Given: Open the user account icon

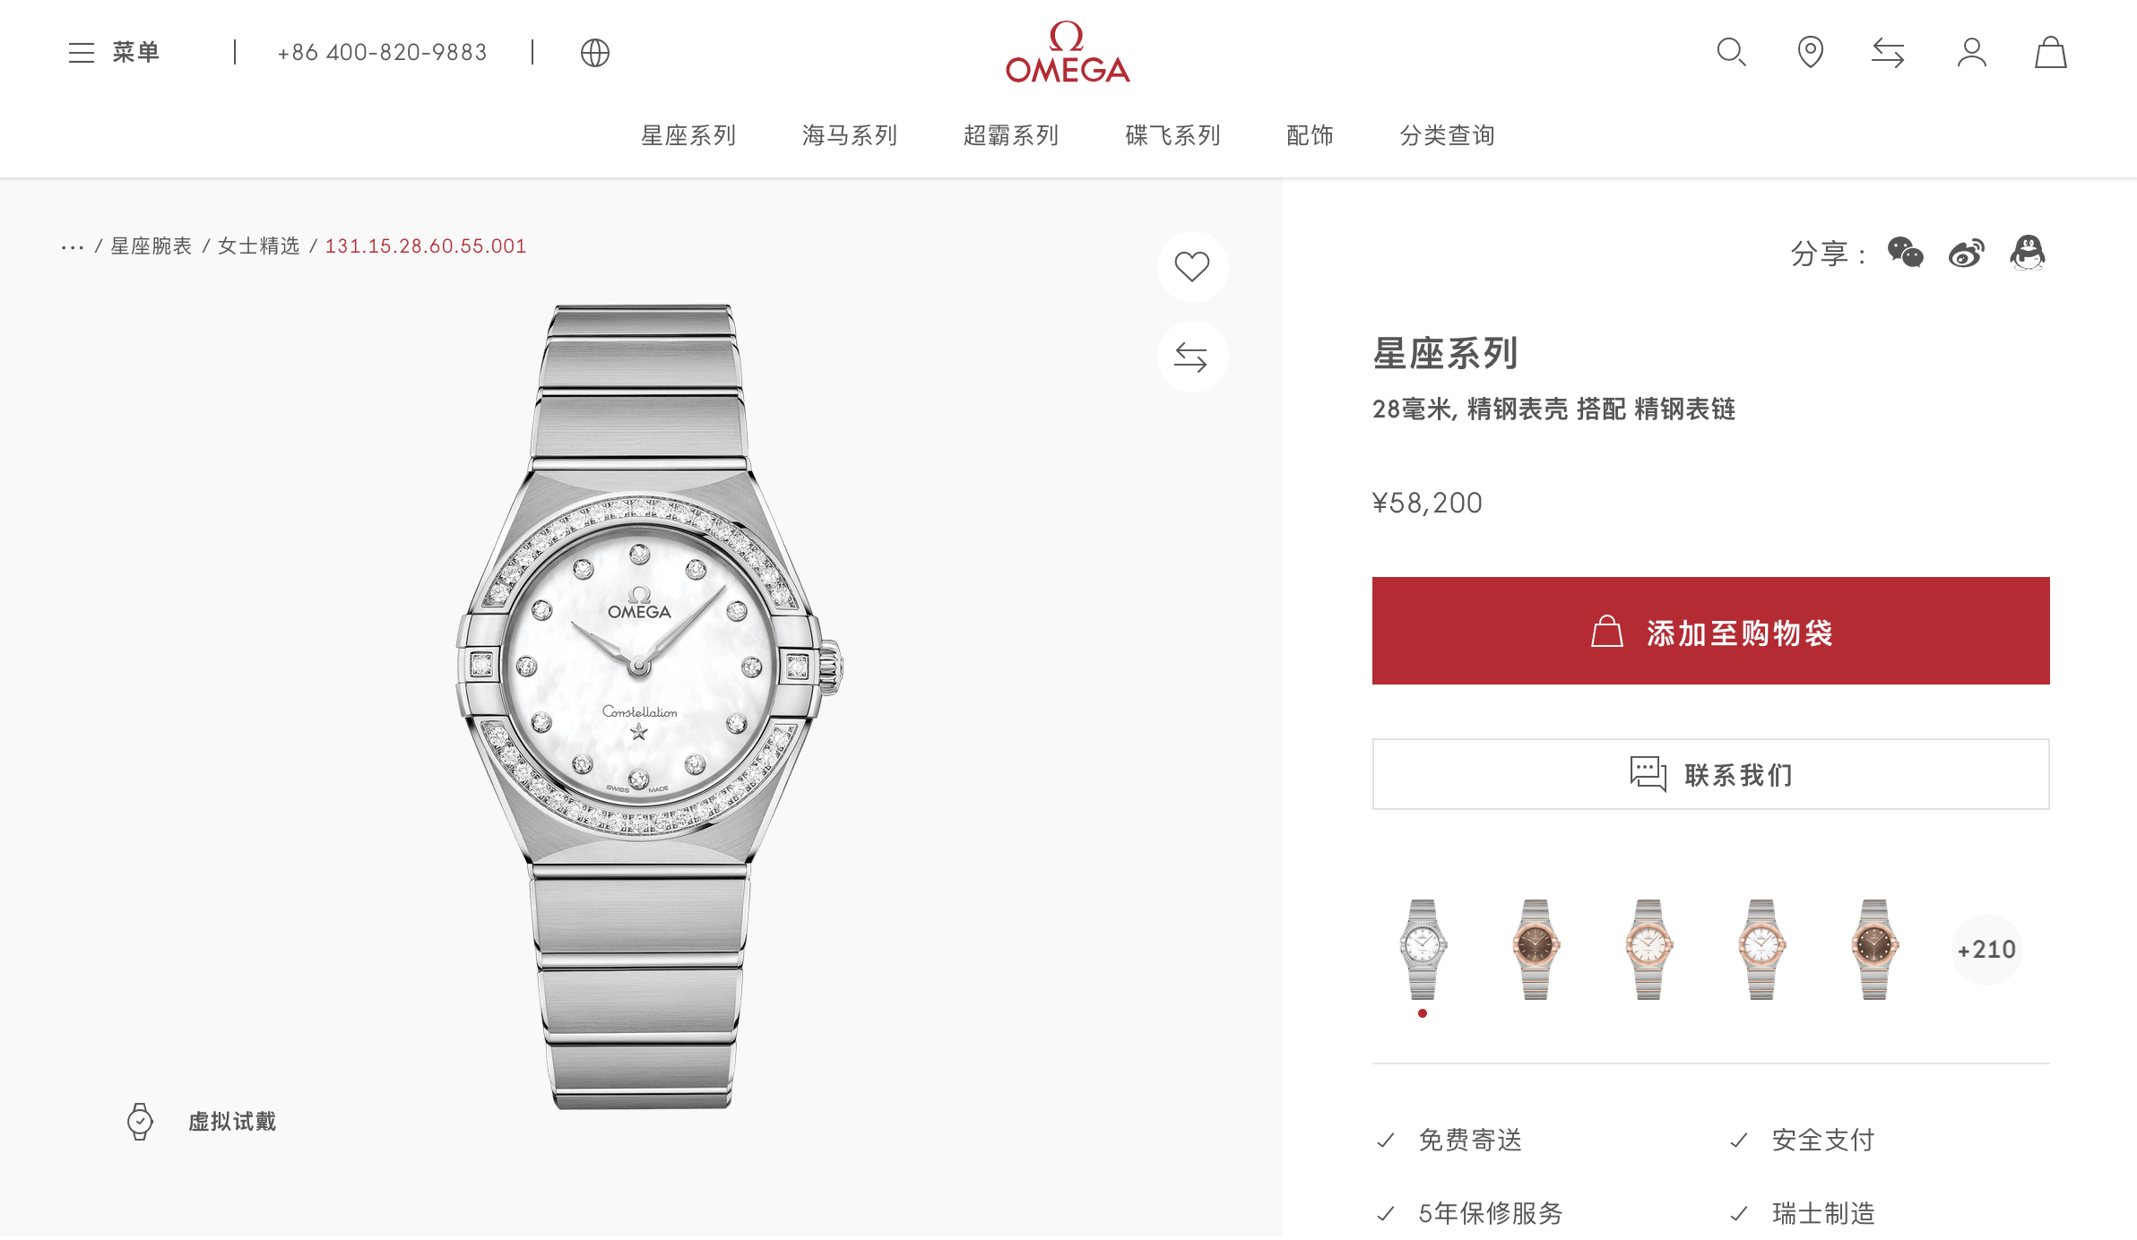Looking at the screenshot, I should [1971, 52].
